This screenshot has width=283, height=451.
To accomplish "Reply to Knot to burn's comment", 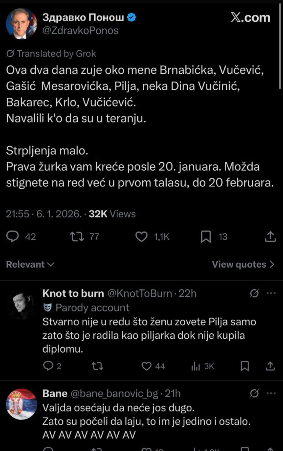I will point(48,366).
